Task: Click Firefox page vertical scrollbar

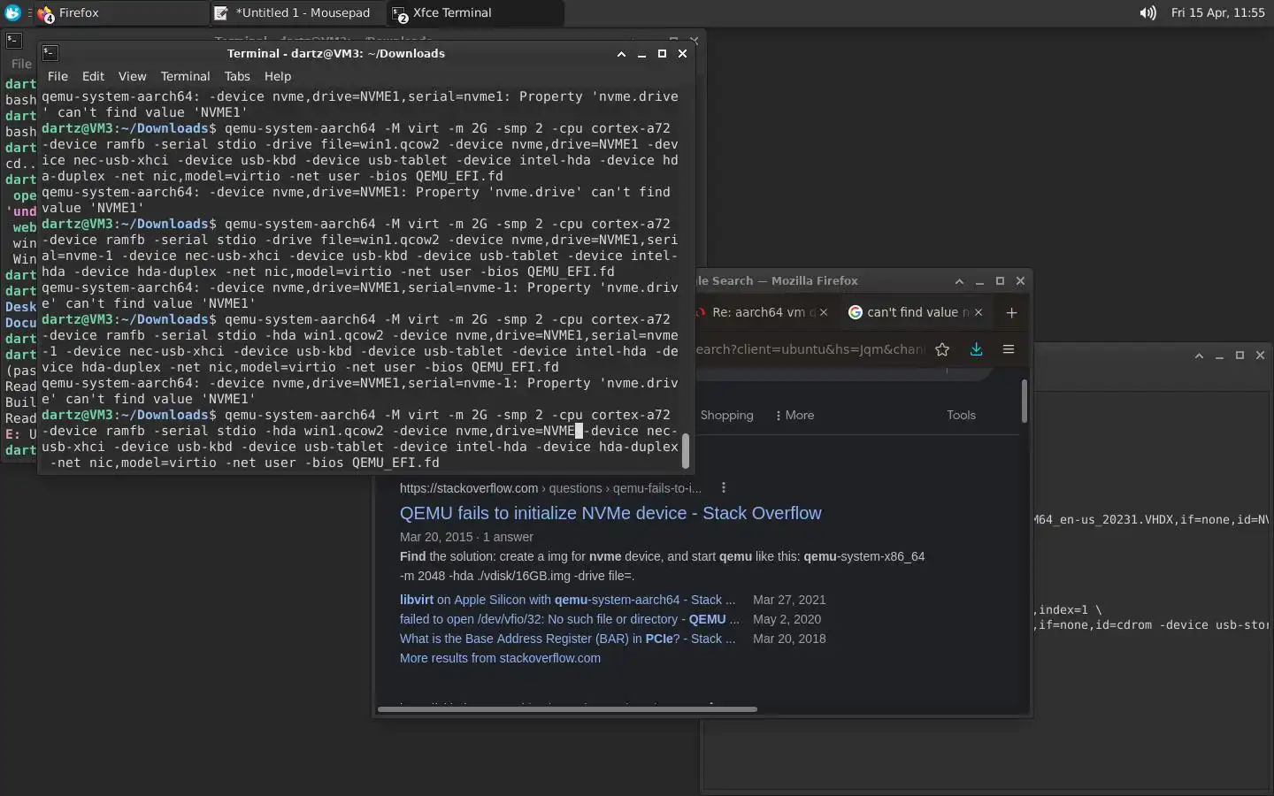Action: (x=1025, y=402)
